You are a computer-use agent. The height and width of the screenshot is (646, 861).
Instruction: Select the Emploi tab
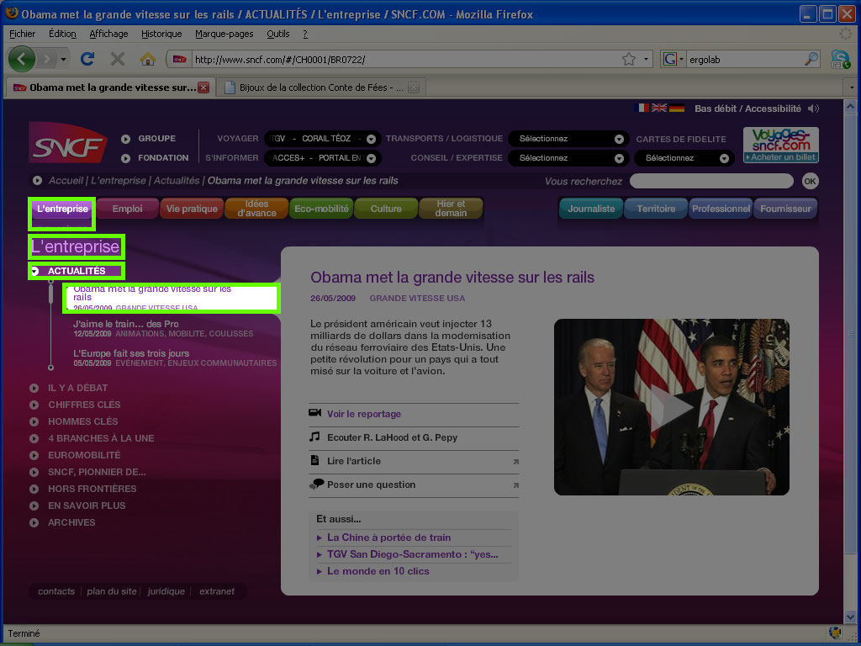[128, 209]
